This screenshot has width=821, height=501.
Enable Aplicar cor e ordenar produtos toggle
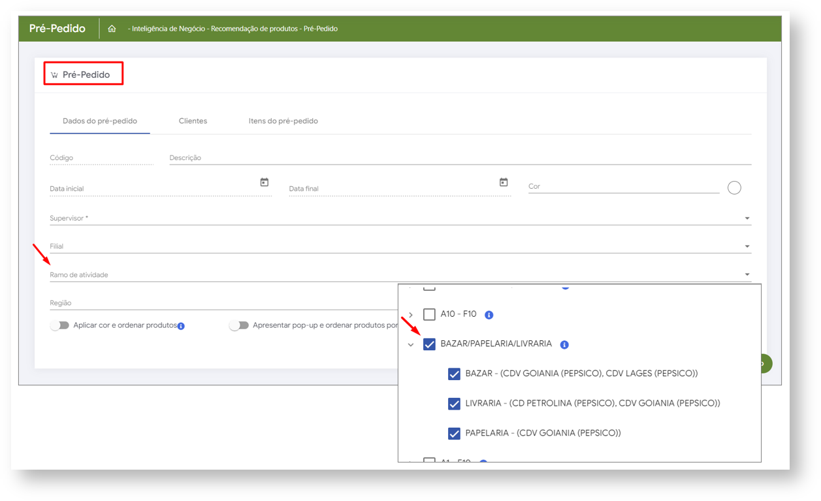pyautogui.click(x=59, y=325)
